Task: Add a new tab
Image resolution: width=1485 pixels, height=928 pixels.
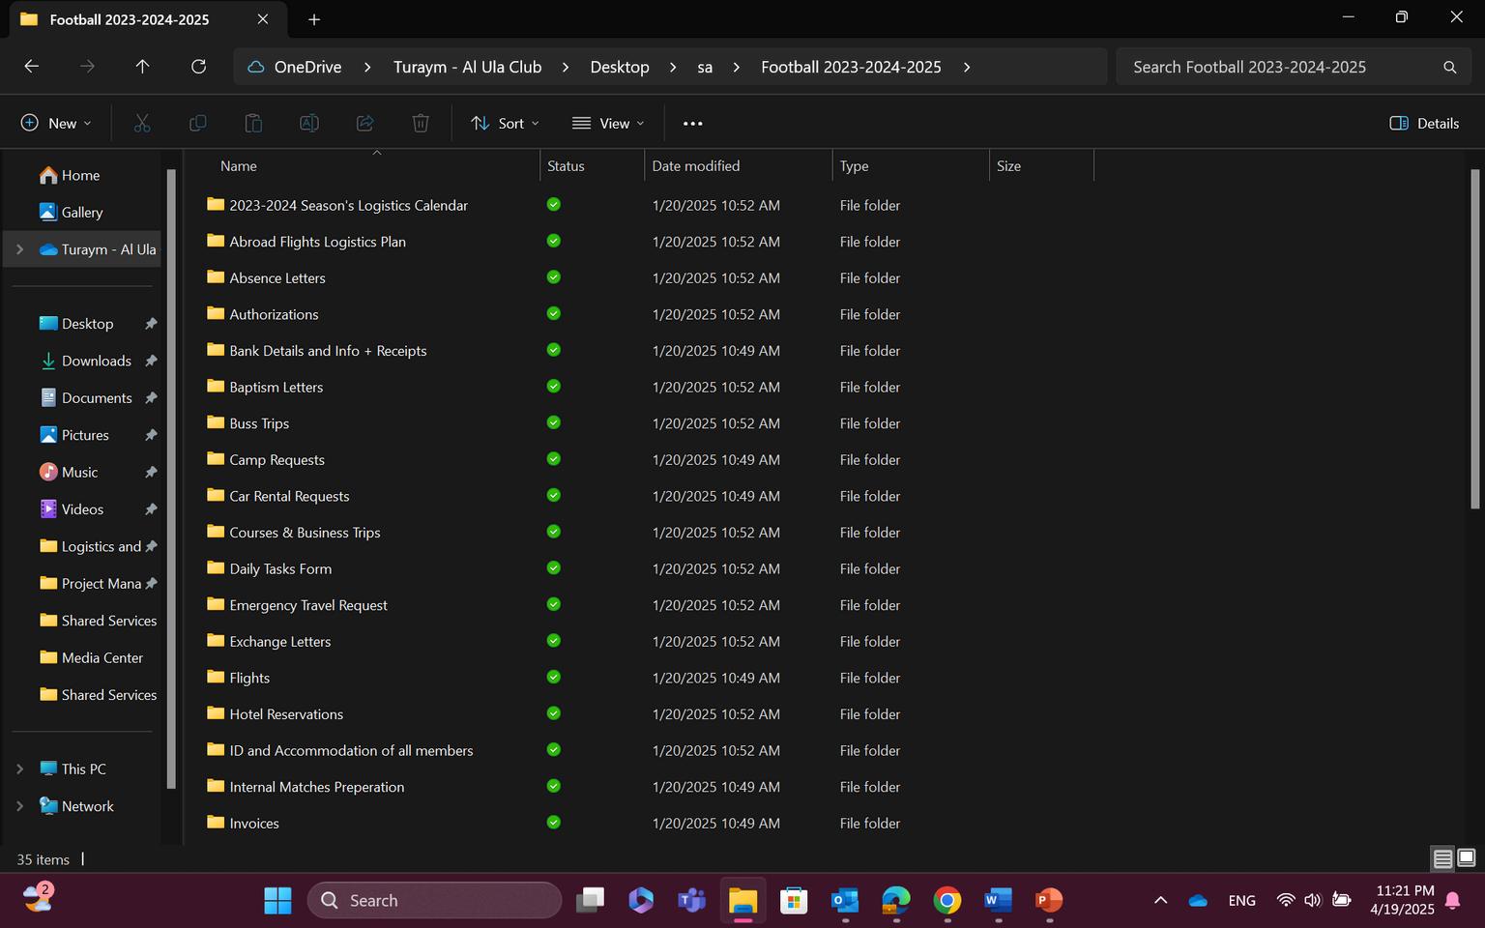Action: point(314,19)
